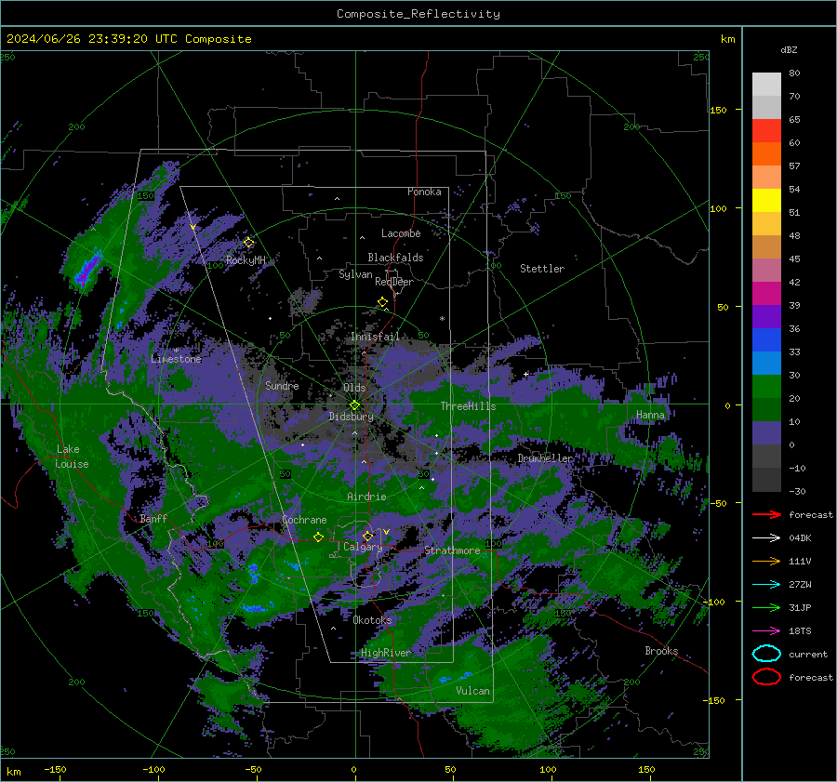
Task: Click the Hanna label
Action: (650, 415)
